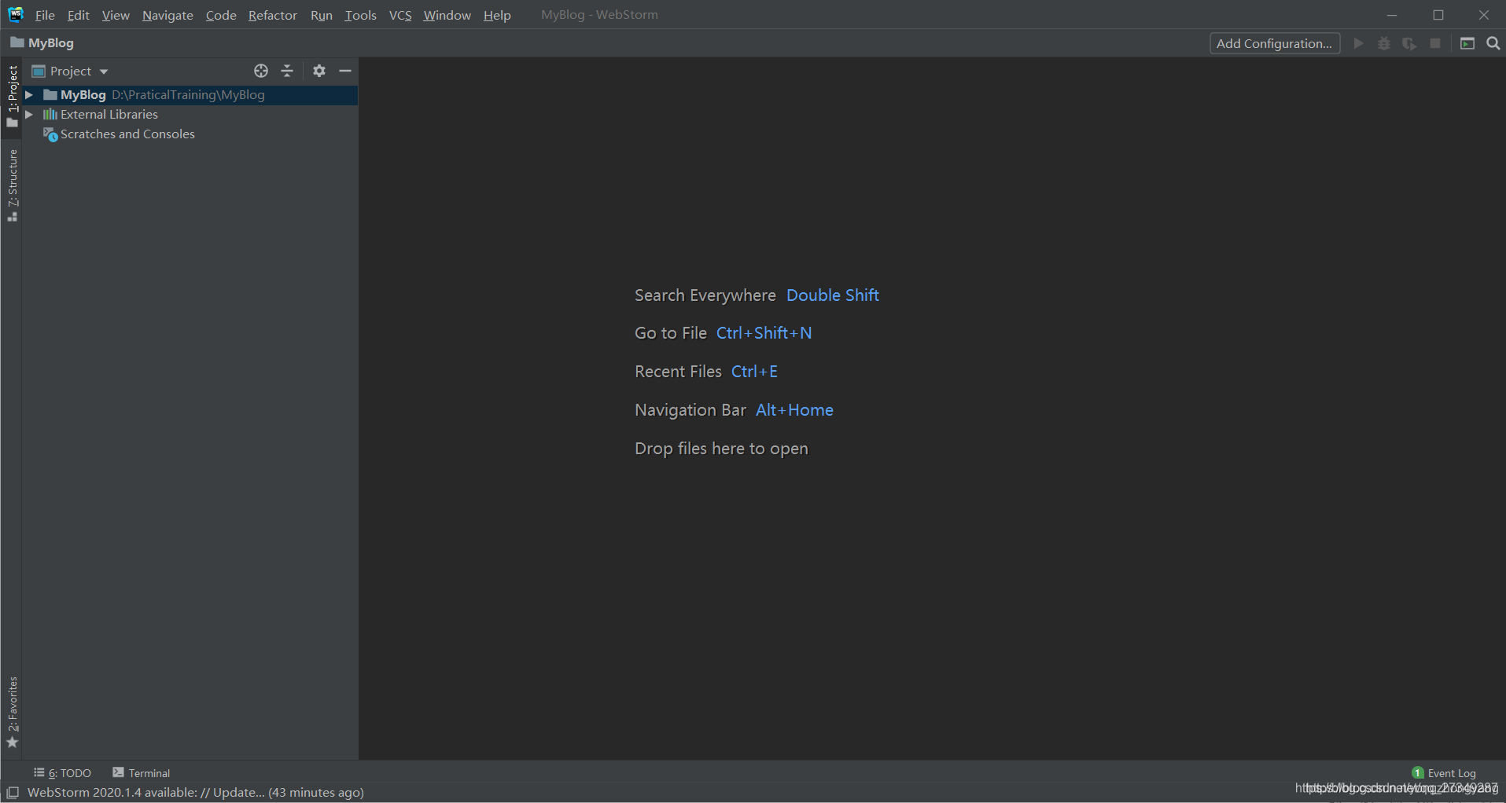Open Project panel gear settings
1506x803 pixels.
tap(319, 71)
